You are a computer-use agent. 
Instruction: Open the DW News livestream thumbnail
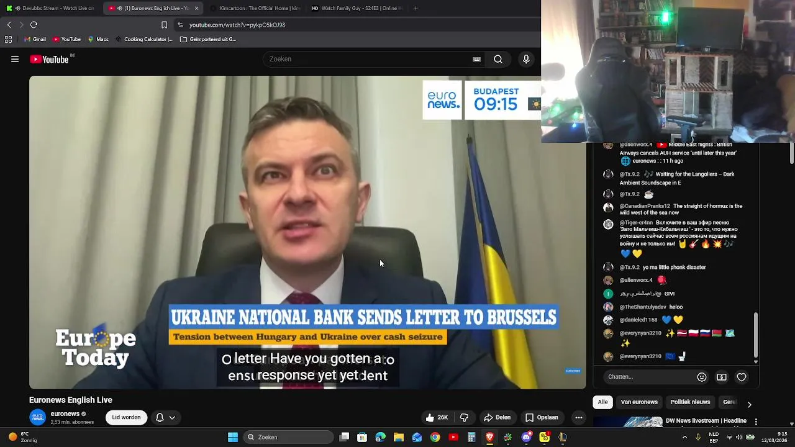tap(627, 422)
